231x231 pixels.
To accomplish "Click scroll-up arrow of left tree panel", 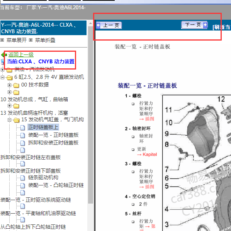I will pos(90,23).
